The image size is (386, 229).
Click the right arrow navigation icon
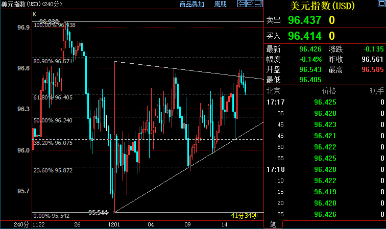250,4
